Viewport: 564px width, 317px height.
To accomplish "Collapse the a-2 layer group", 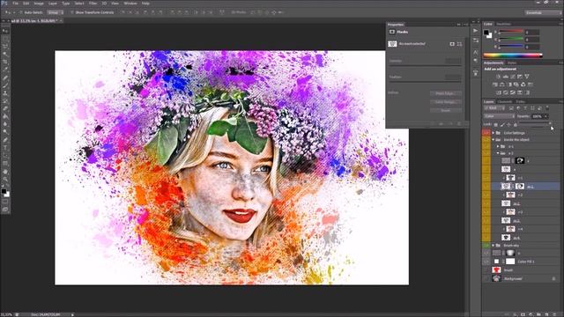I will [x=498, y=153].
